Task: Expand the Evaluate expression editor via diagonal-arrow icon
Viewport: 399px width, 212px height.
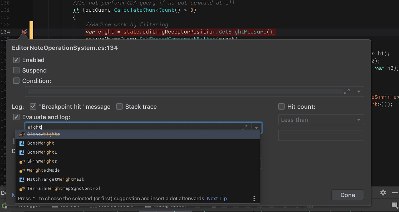Action: pyautogui.click(x=245, y=127)
